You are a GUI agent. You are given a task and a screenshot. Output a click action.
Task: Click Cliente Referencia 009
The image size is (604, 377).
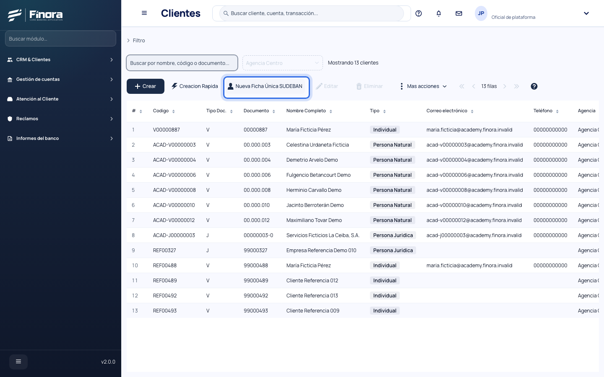tap(313, 311)
